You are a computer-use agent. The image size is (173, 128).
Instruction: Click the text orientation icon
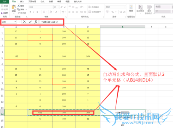pos(82,7)
